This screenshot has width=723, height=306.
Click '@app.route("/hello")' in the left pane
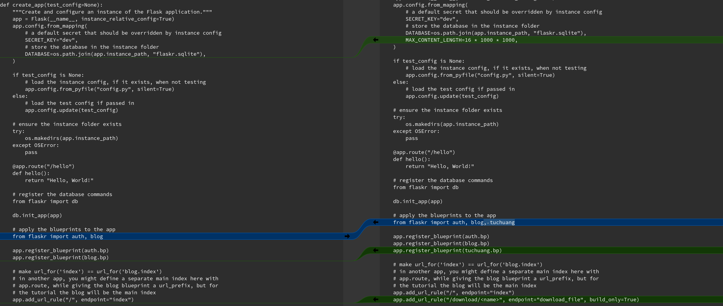point(44,166)
